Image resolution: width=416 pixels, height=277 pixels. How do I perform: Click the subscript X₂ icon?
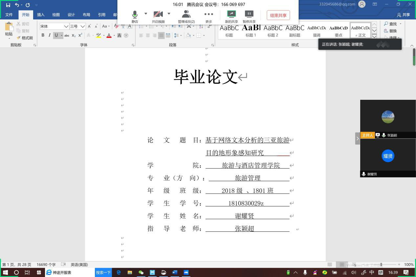coord(74,35)
